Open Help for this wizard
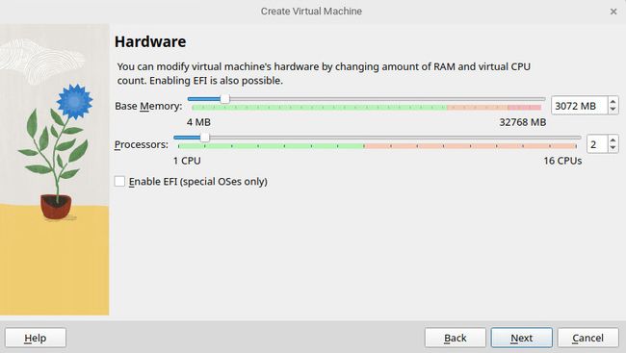The image size is (626, 353). coord(36,338)
